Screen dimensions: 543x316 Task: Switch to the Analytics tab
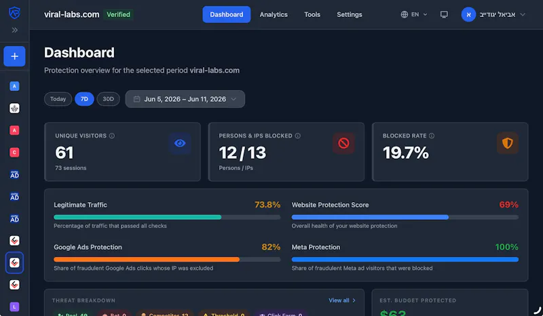click(x=274, y=14)
